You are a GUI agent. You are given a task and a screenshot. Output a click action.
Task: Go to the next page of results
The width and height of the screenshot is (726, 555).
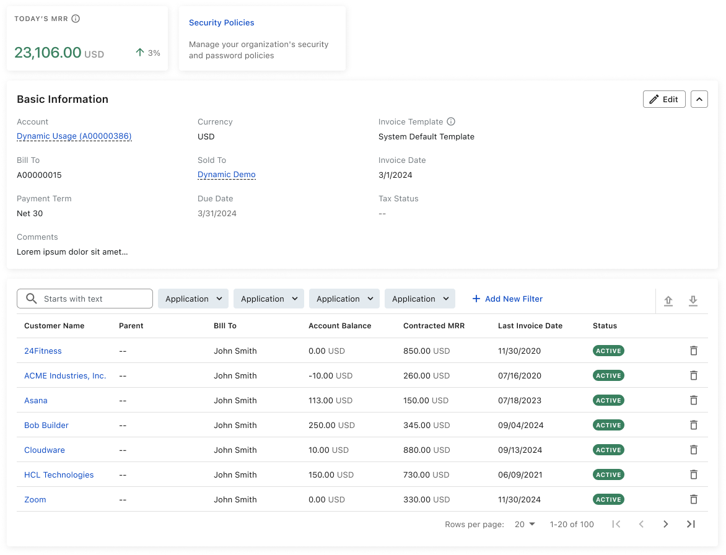click(666, 524)
